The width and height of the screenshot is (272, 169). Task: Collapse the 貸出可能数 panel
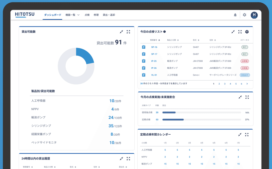(121, 32)
